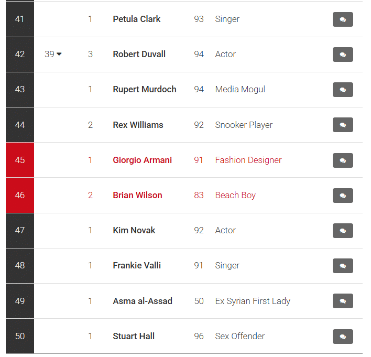Click the dark rank 50 cell
The width and height of the screenshot is (371, 357).
click(x=20, y=336)
